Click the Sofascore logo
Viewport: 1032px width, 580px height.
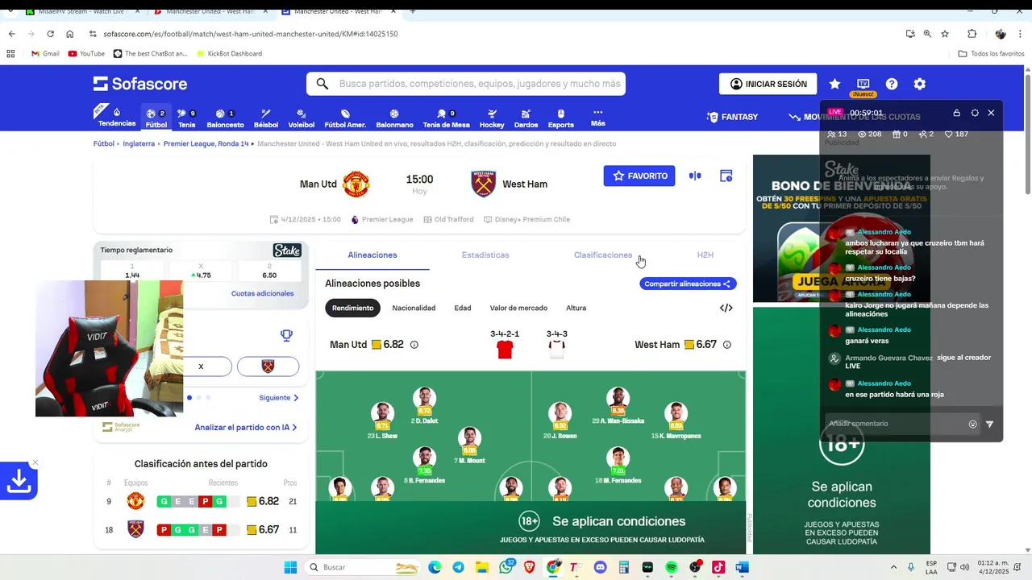tap(140, 84)
